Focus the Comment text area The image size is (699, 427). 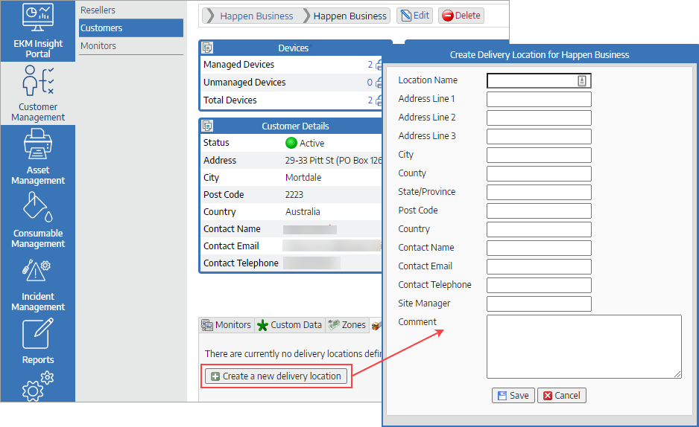pyautogui.click(x=583, y=347)
